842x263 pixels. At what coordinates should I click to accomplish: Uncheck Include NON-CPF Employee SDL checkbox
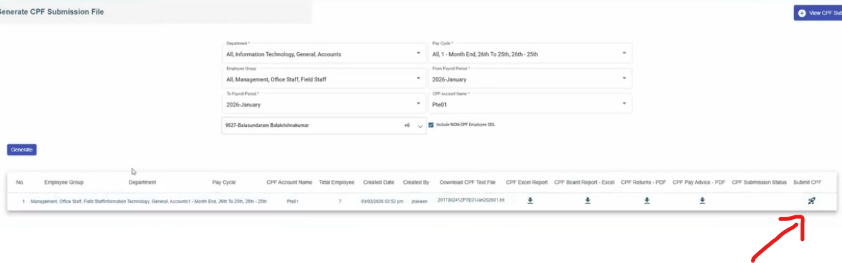click(x=431, y=125)
